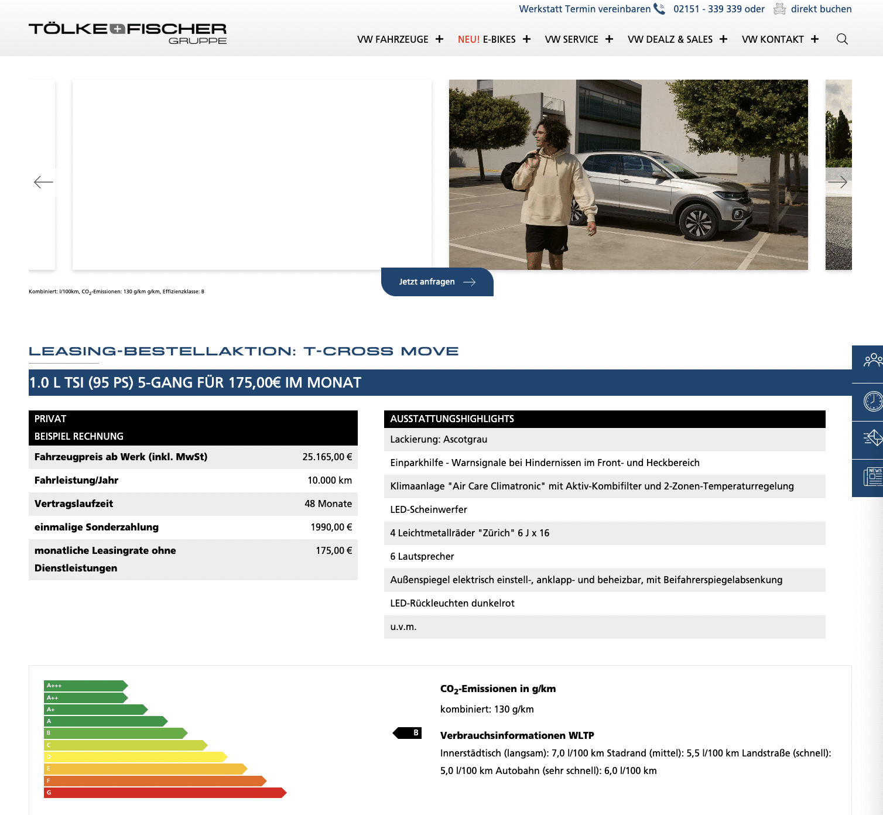Click 'LED-Rückleuchten dunkelrot' row
Image resolution: width=883 pixels, height=815 pixels.
point(605,604)
